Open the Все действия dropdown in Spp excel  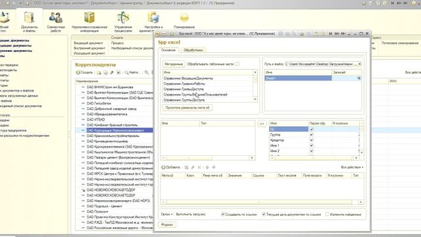[x=352, y=167]
